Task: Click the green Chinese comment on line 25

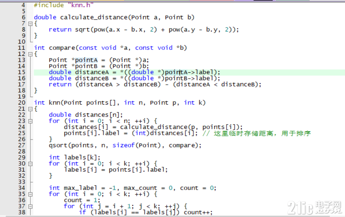Action: coord(257,133)
